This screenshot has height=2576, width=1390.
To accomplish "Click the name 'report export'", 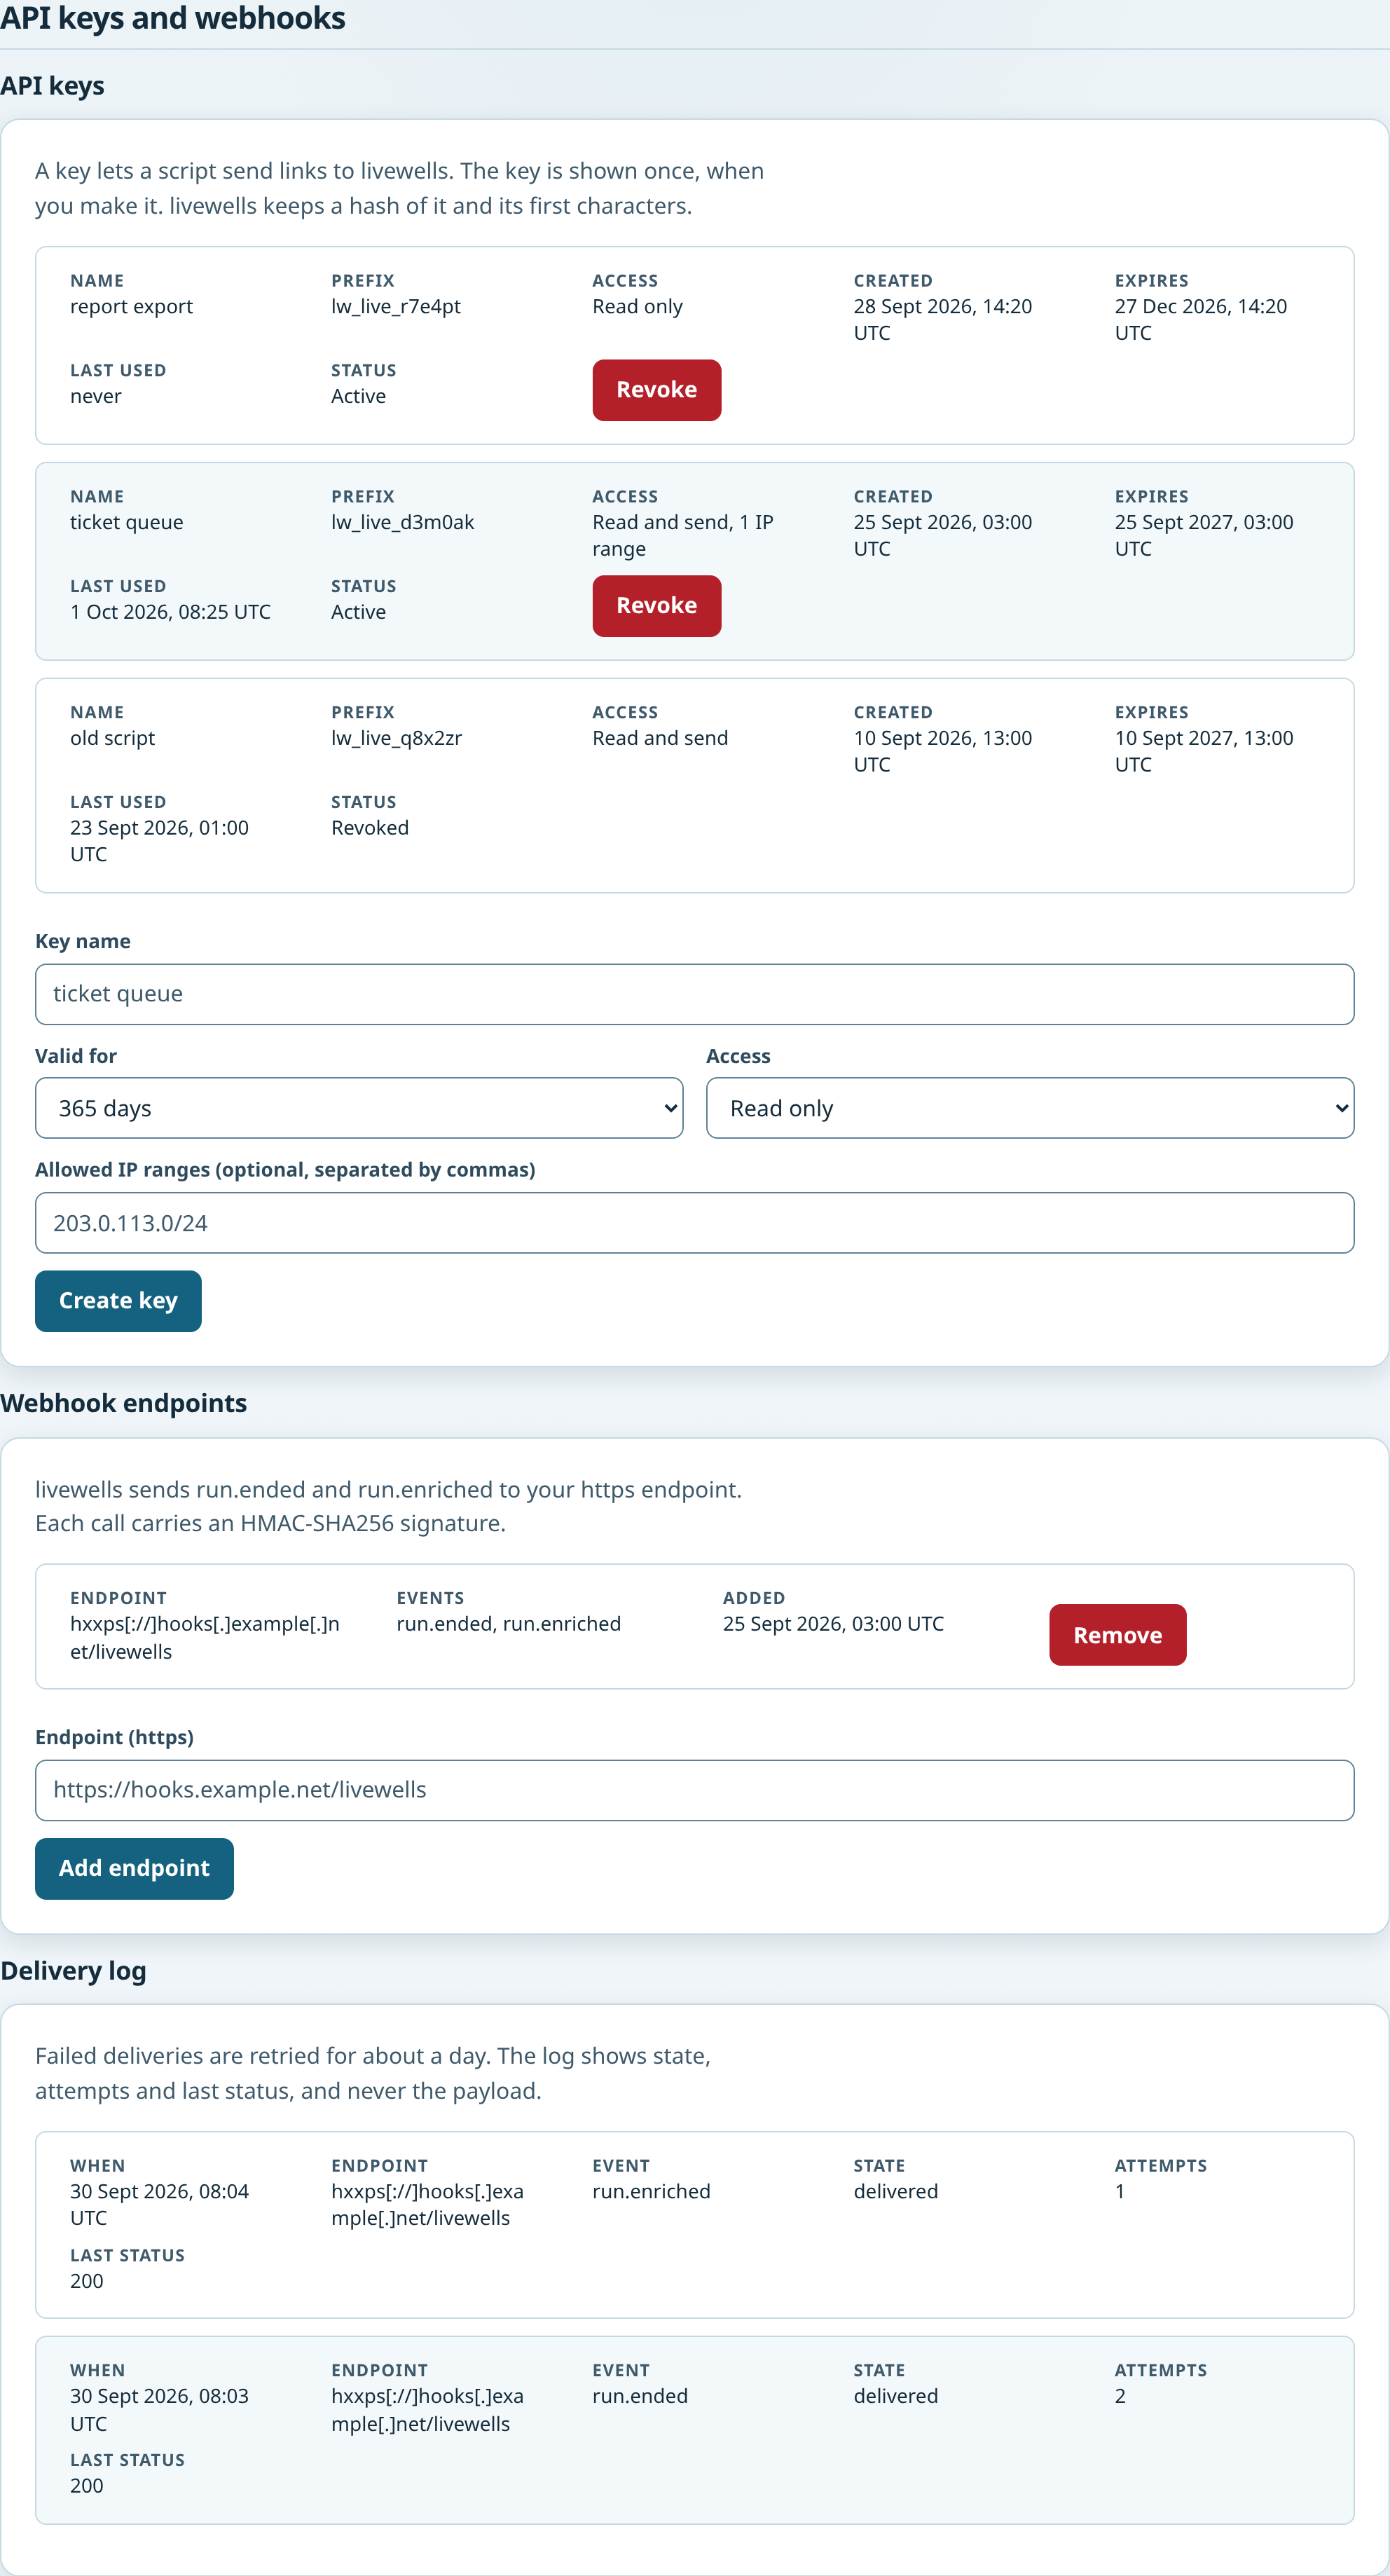I will coord(132,307).
